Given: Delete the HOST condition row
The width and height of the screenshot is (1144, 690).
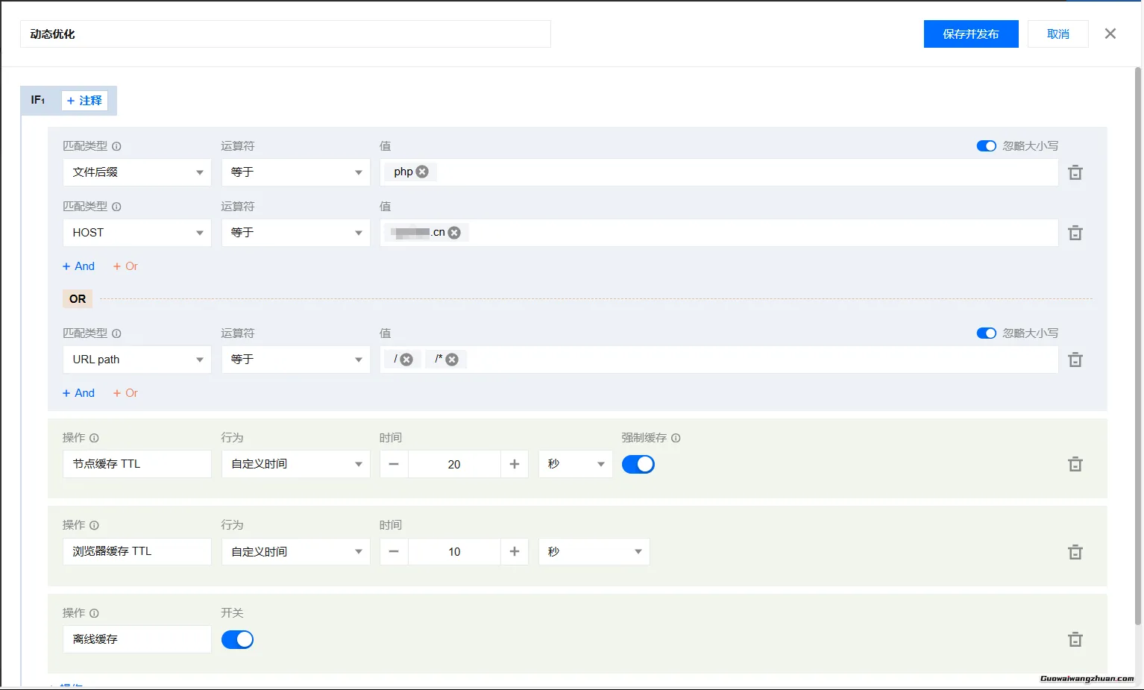Looking at the screenshot, I should pyautogui.click(x=1075, y=233).
